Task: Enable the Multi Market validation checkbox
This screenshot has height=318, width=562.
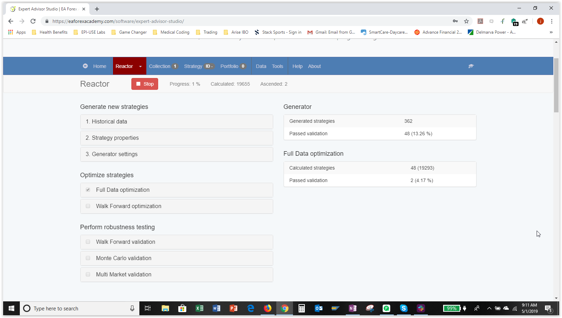Action: [88, 274]
